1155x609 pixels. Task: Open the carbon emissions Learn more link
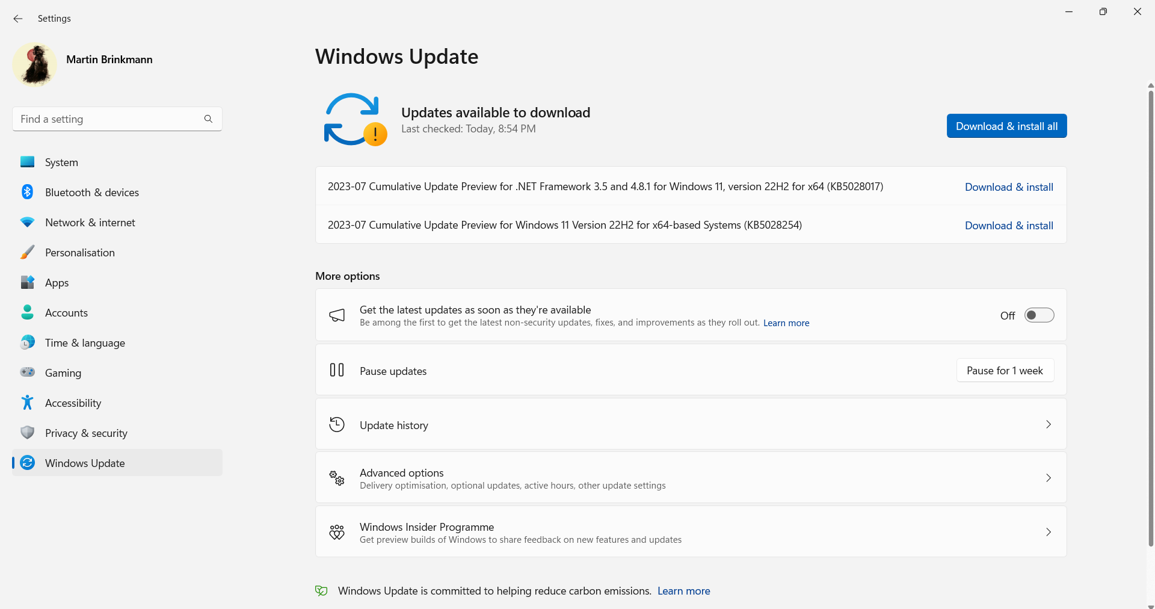tap(683, 590)
